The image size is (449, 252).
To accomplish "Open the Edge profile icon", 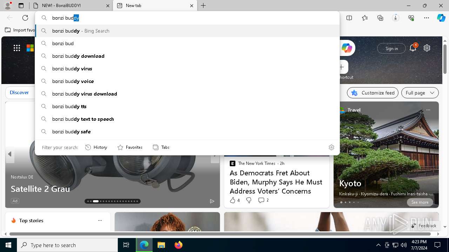I will pos(8,6).
